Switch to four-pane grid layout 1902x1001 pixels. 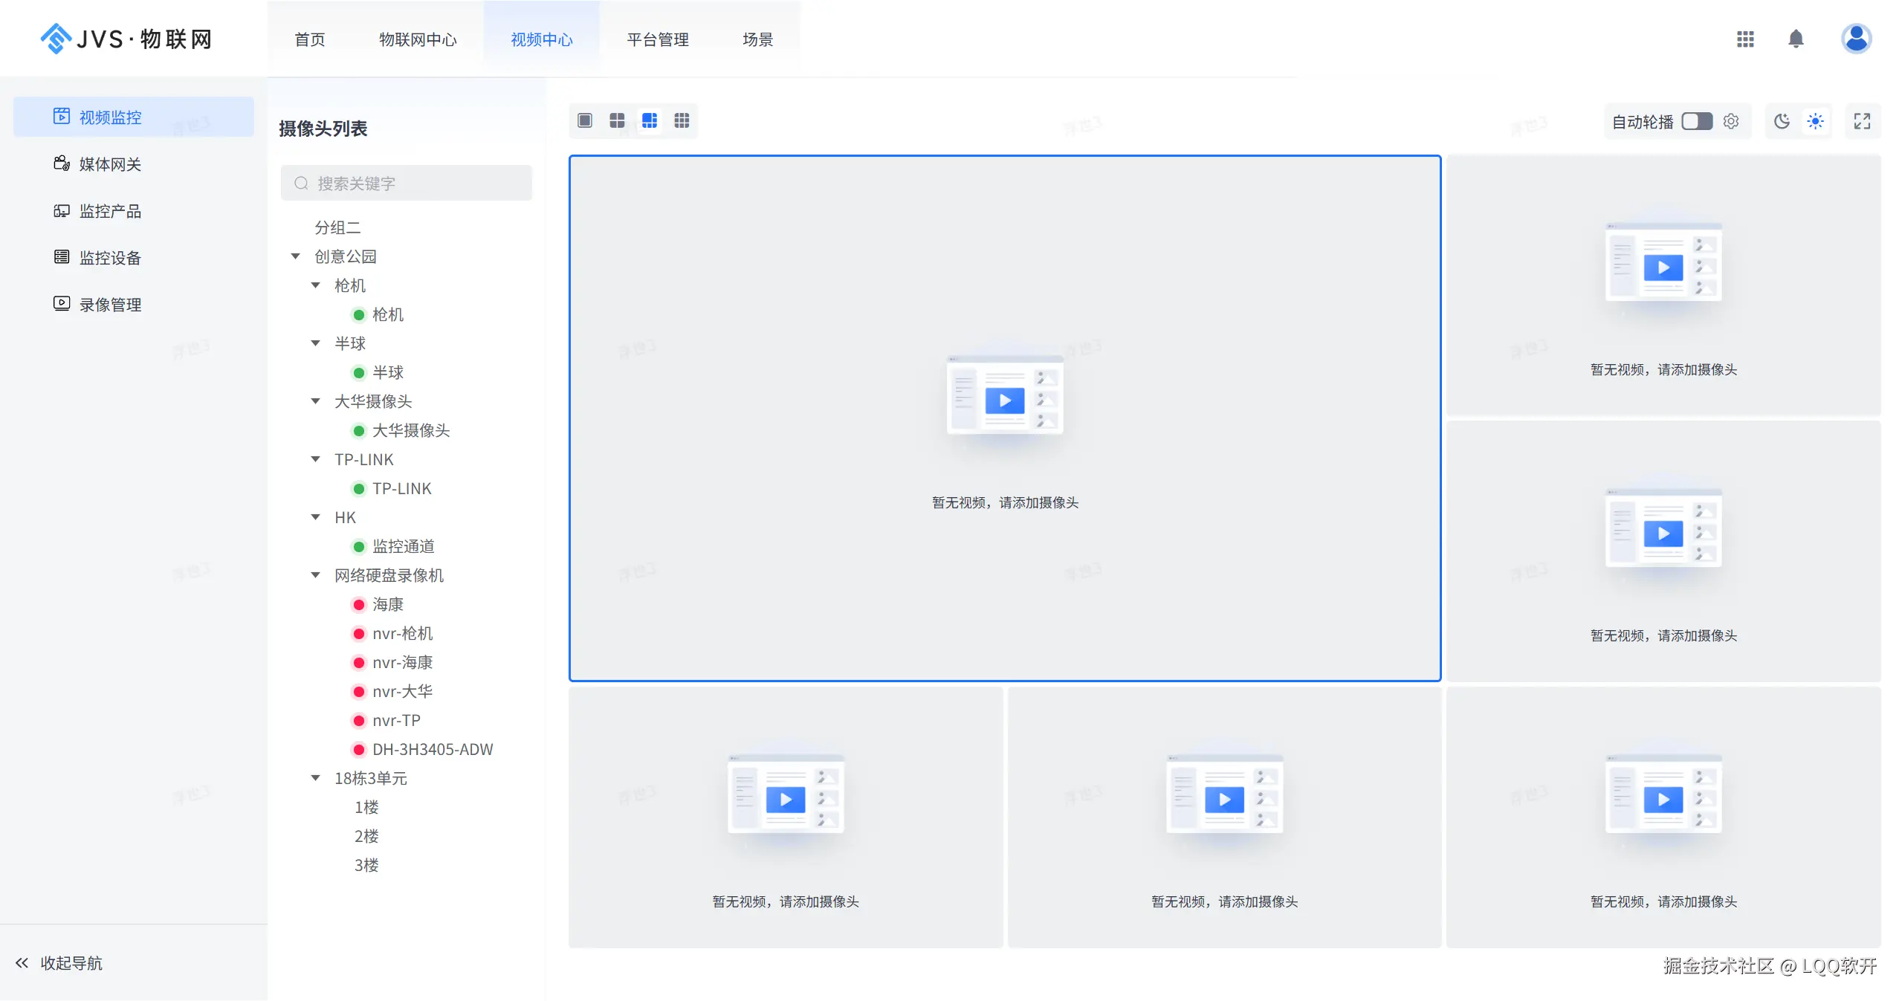pyautogui.click(x=617, y=120)
